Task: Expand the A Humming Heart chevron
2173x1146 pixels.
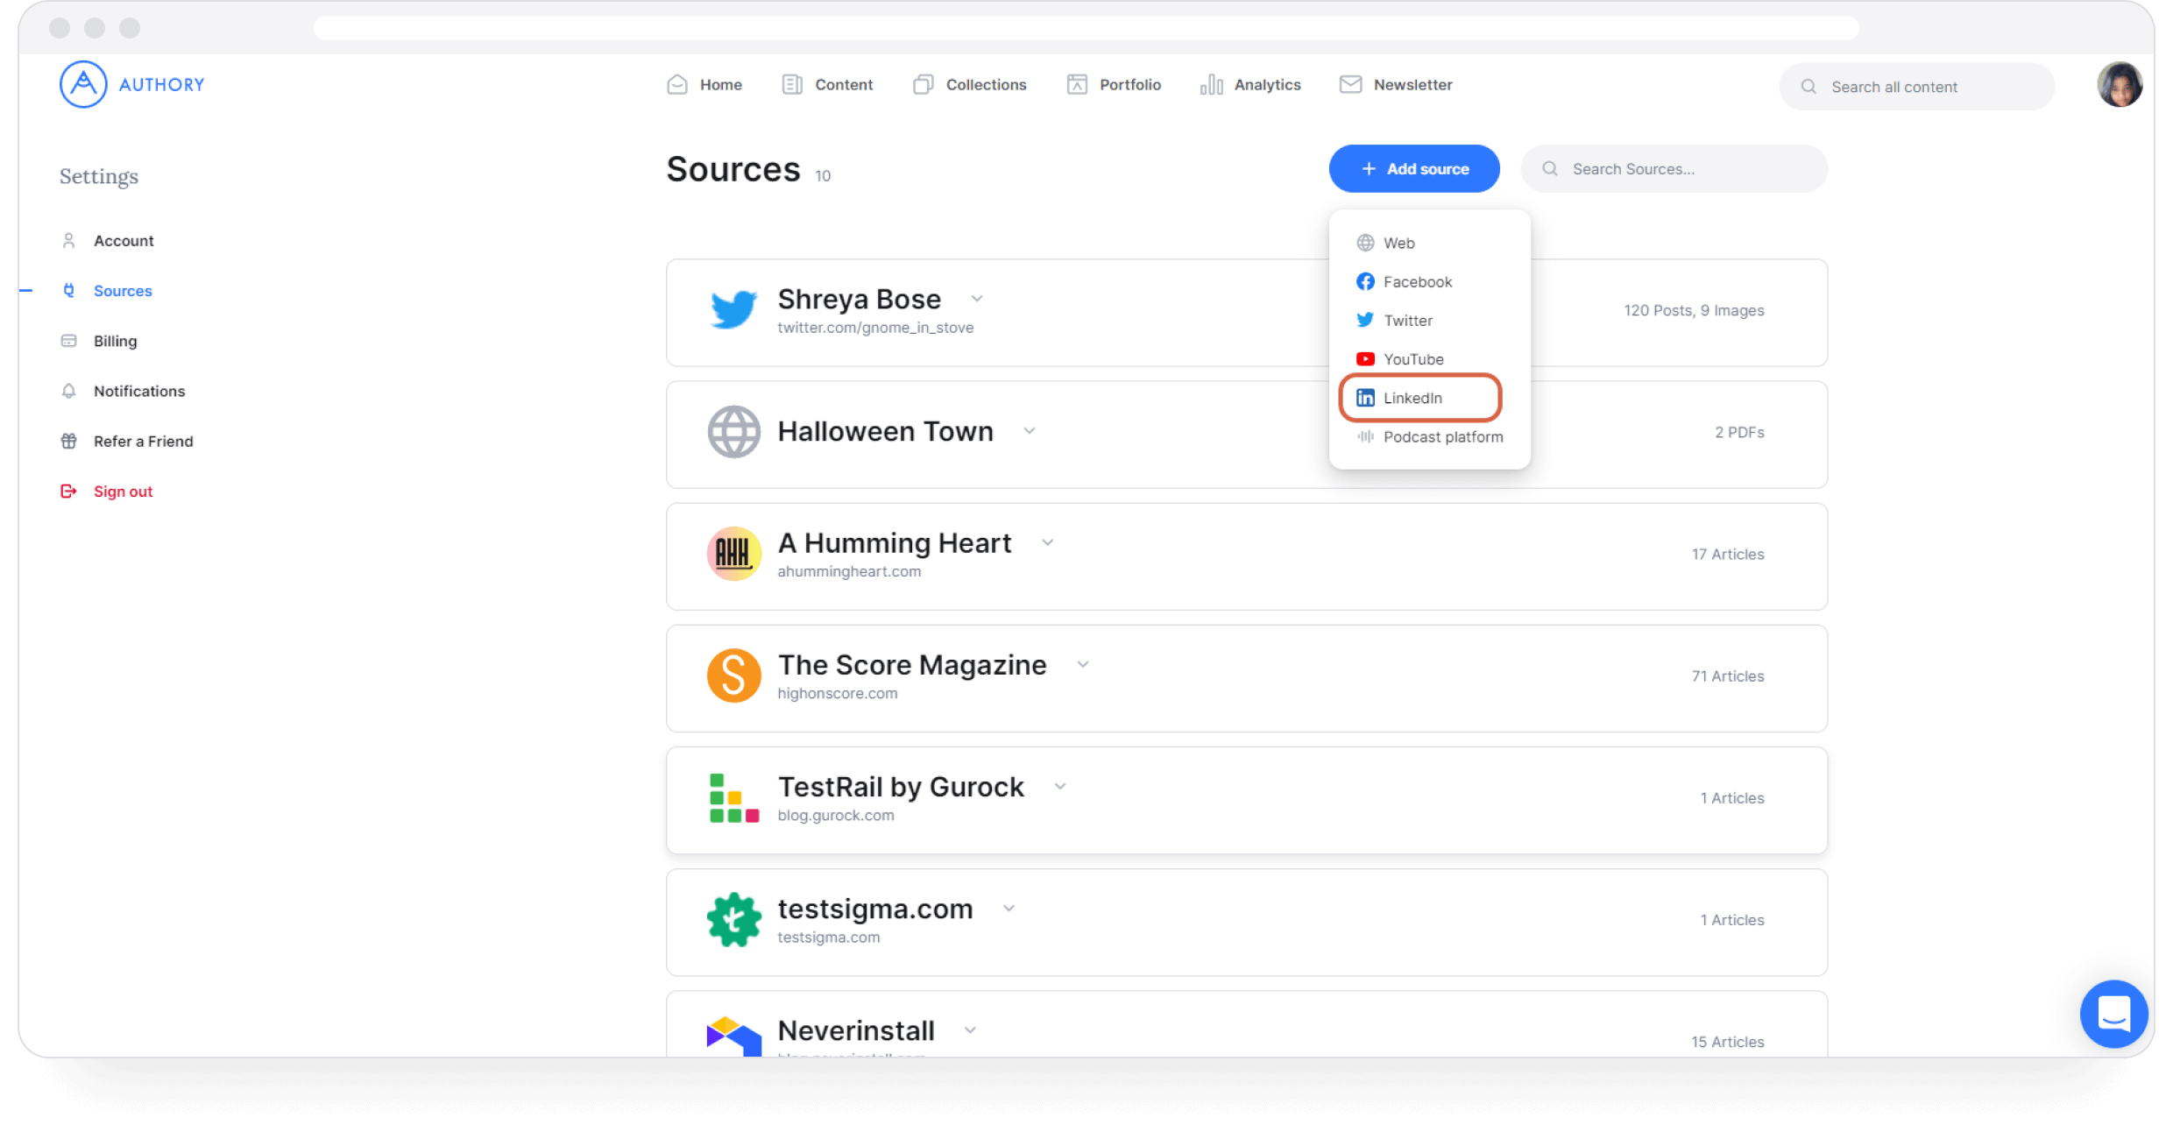Action: coord(1047,542)
